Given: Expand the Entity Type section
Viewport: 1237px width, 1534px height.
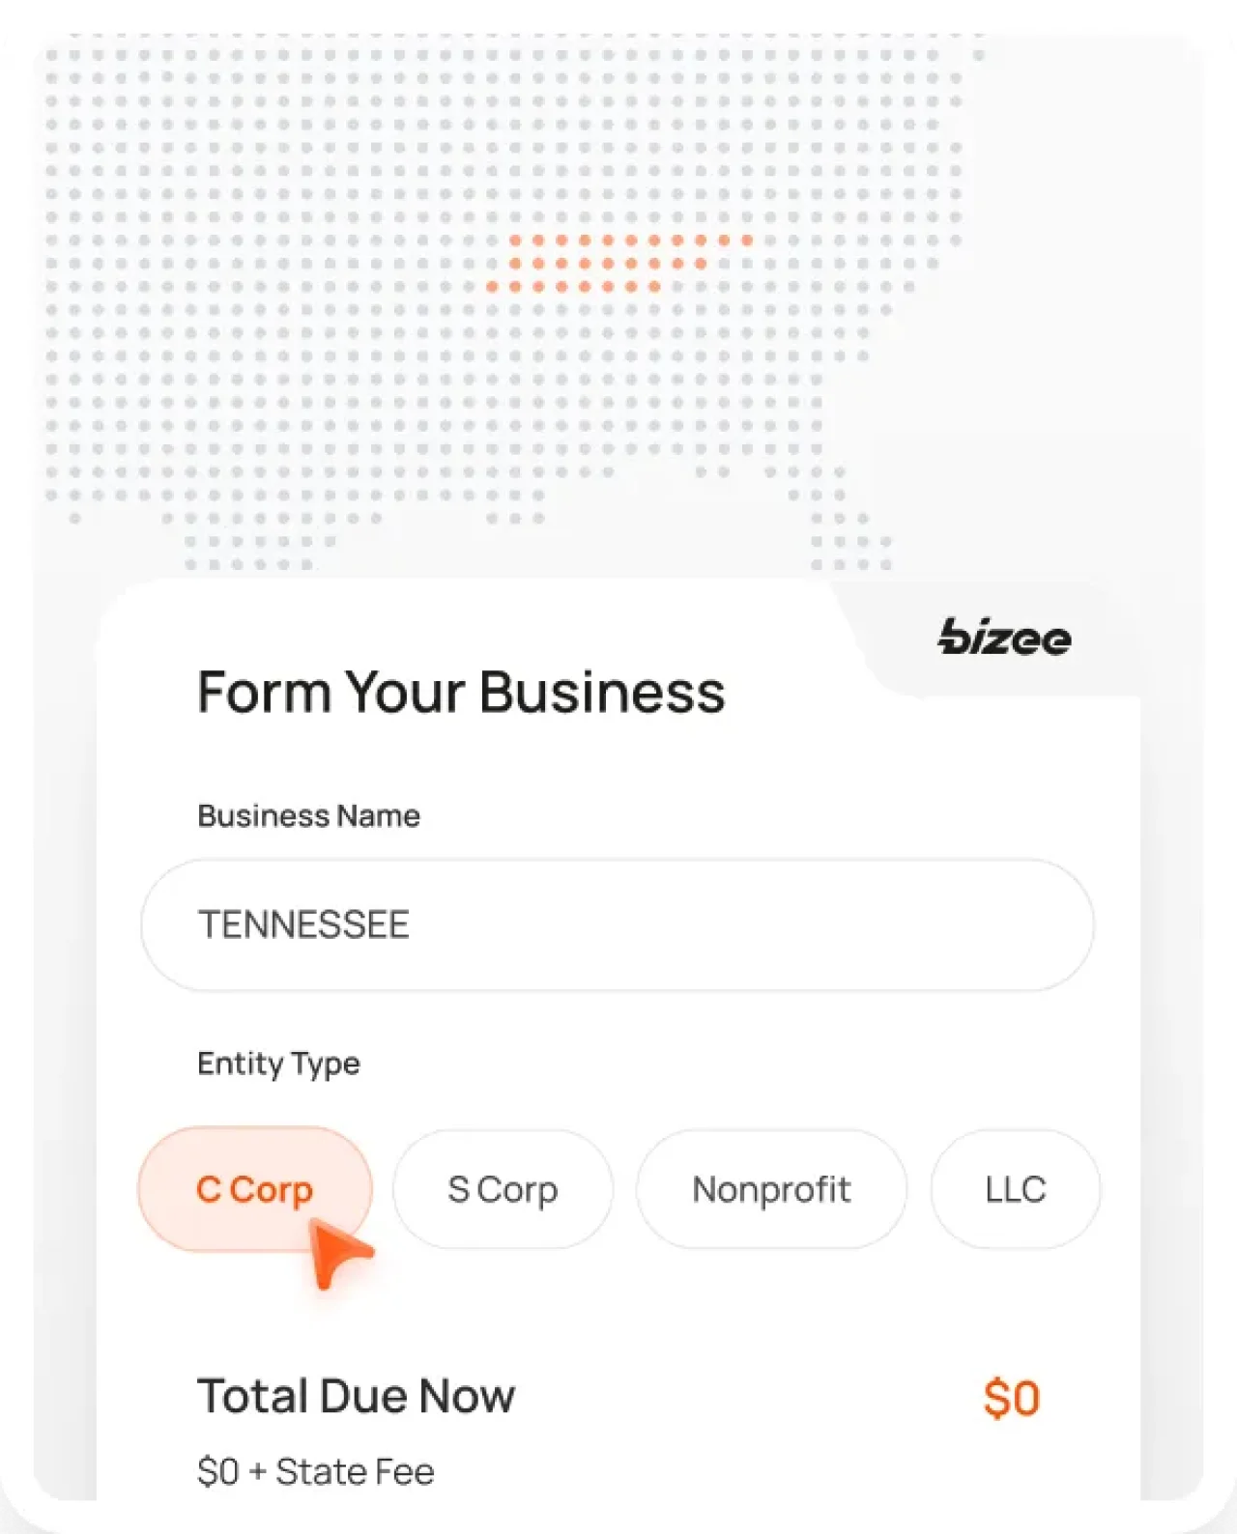Looking at the screenshot, I should pyautogui.click(x=278, y=1063).
